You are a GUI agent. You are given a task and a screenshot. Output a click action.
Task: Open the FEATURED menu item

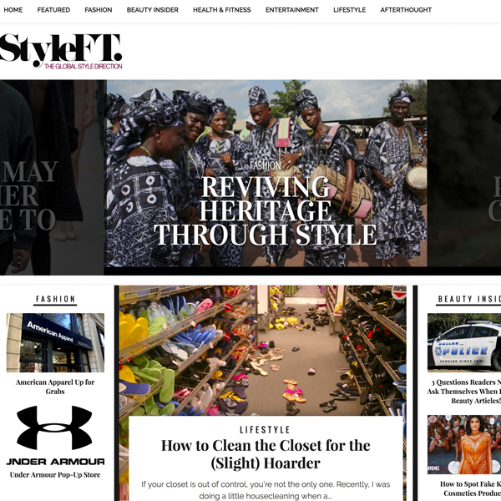pos(53,10)
